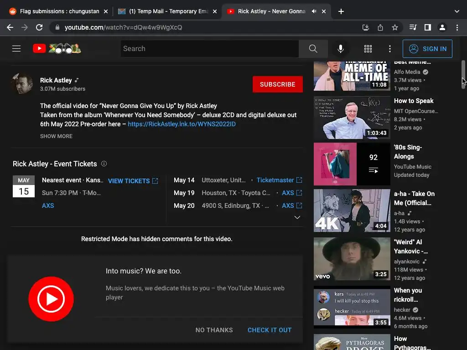
Task: Open Ticketmaster external link icon
Action: (299, 180)
